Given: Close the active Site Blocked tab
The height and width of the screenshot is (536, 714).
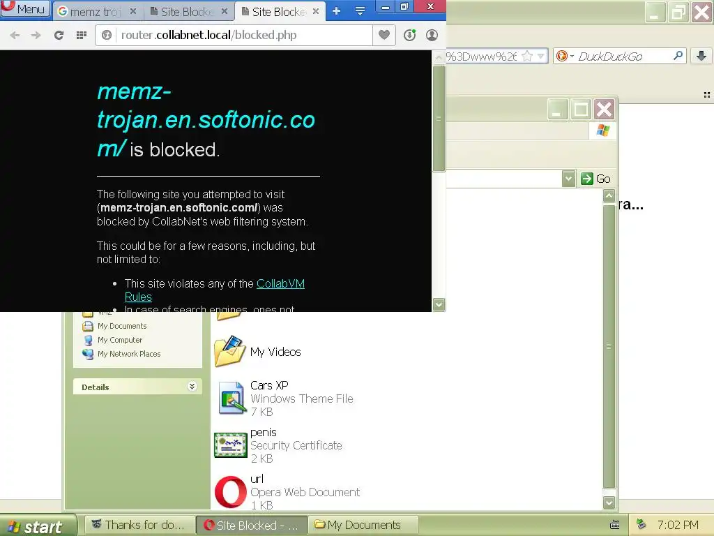Looking at the screenshot, I should tap(316, 11).
